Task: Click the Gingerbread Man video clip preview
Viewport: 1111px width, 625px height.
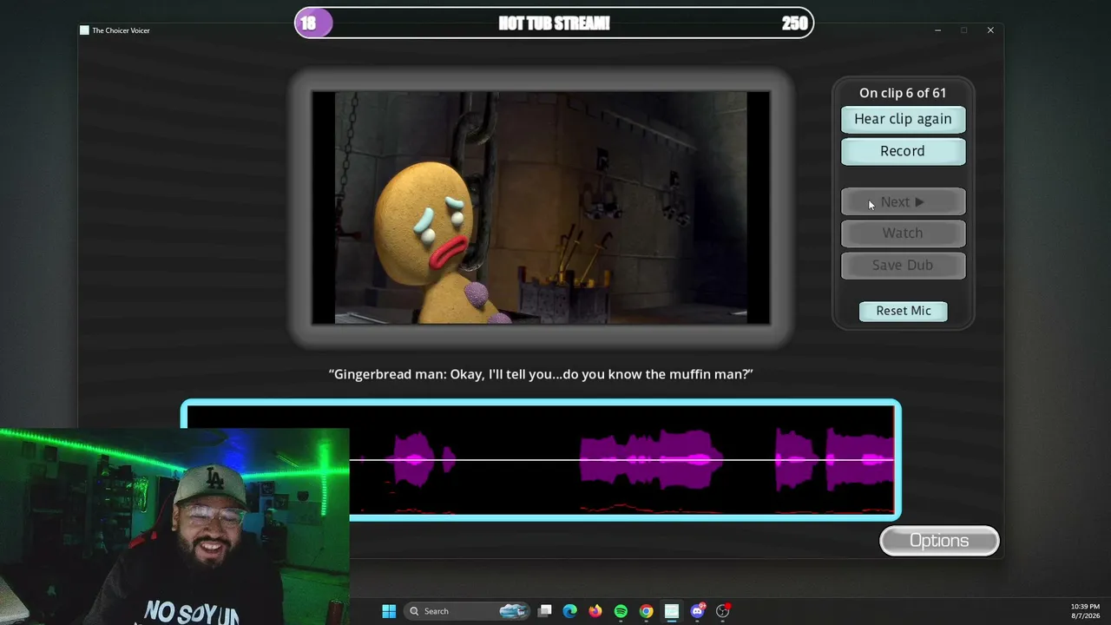Action: (541, 207)
